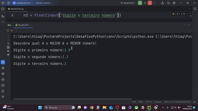
Task: Open the PyCharm taskbar icon
Action: tap(149, 108)
